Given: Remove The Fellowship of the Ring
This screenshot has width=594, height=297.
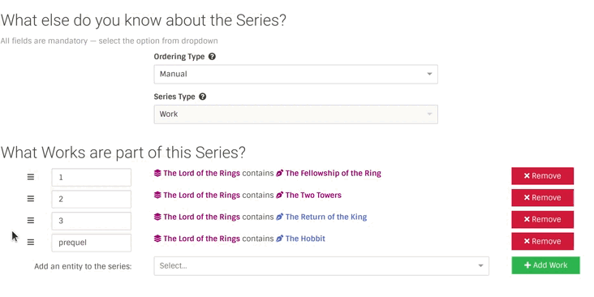Looking at the screenshot, I should (x=543, y=176).
